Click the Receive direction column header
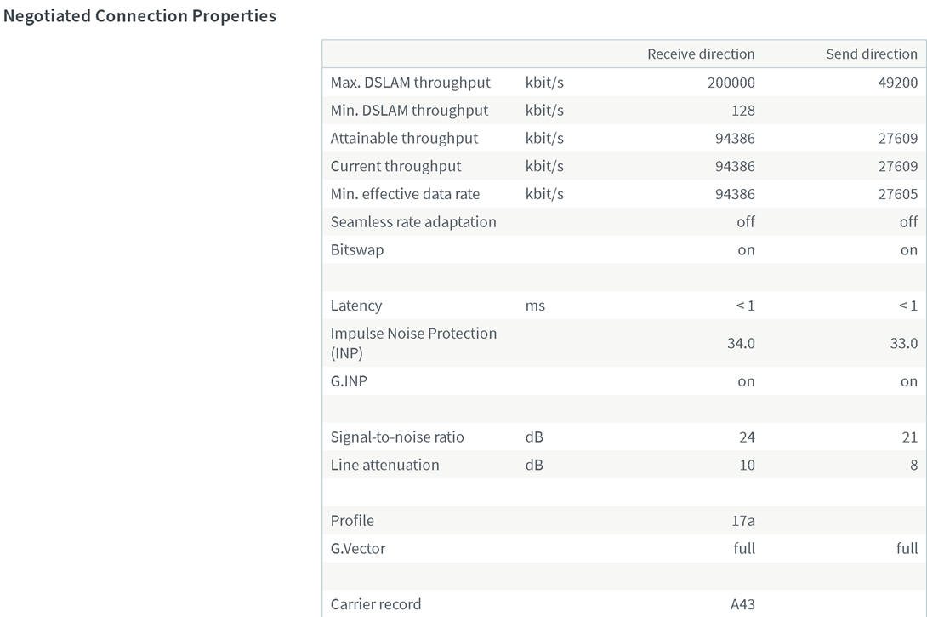The width and height of the screenshot is (927, 617). tap(701, 54)
